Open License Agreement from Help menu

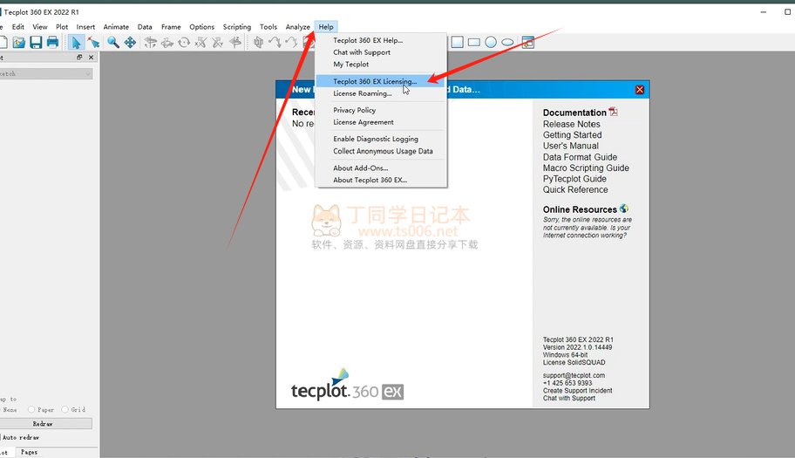coord(381,122)
